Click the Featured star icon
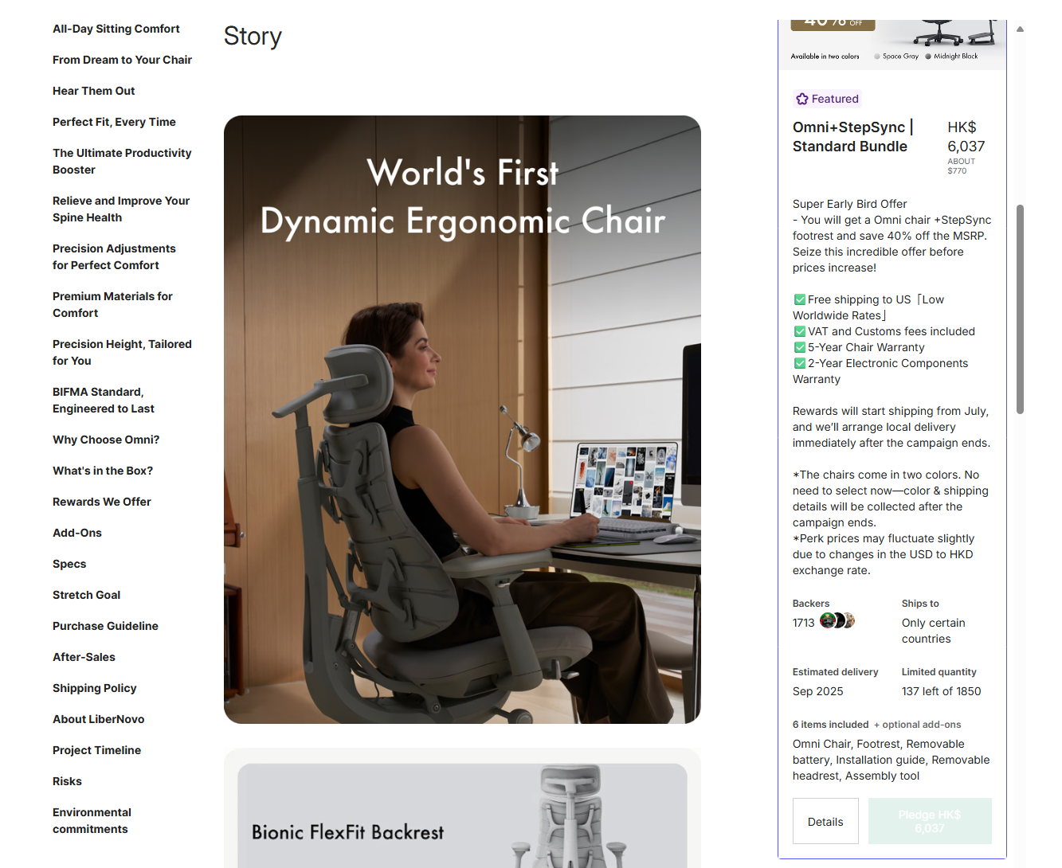 coord(802,99)
